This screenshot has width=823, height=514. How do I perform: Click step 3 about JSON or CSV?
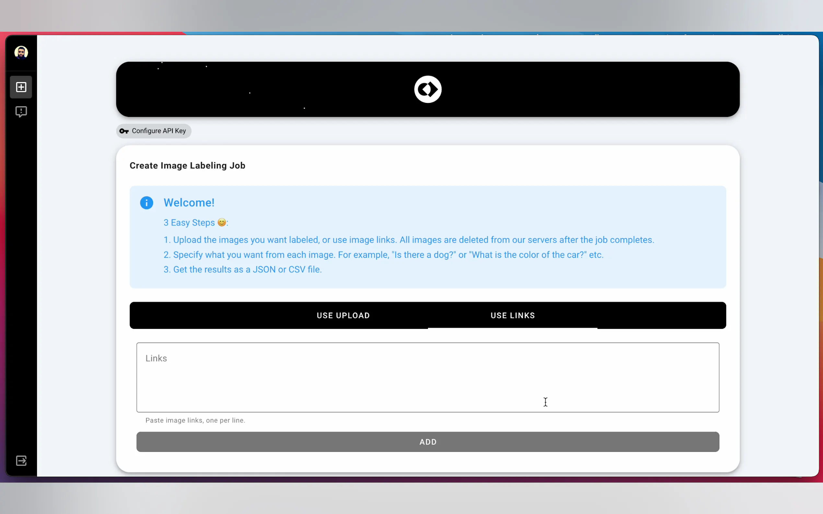(x=242, y=270)
